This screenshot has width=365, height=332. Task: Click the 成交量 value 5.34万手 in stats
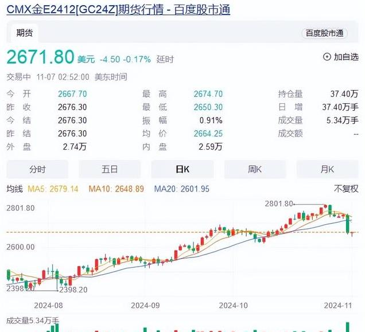point(342,120)
